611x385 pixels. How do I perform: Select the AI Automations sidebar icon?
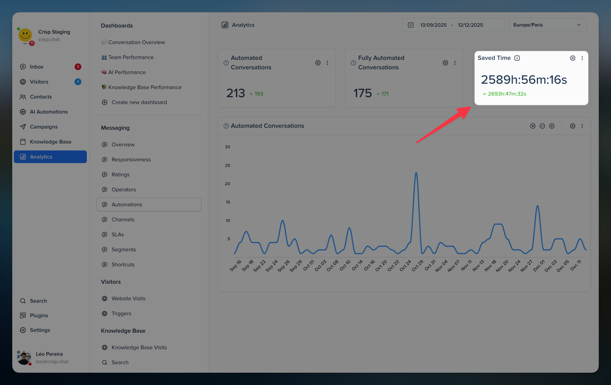(23, 112)
